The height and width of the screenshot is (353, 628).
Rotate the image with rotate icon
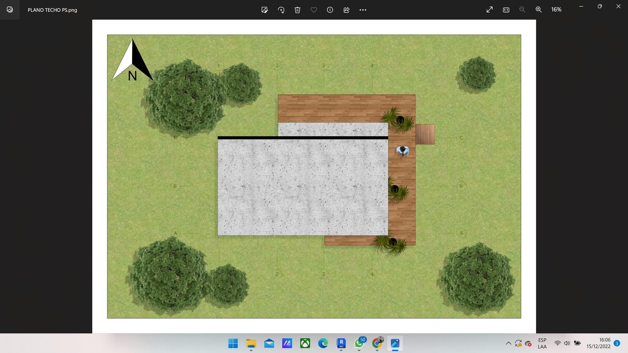(281, 10)
